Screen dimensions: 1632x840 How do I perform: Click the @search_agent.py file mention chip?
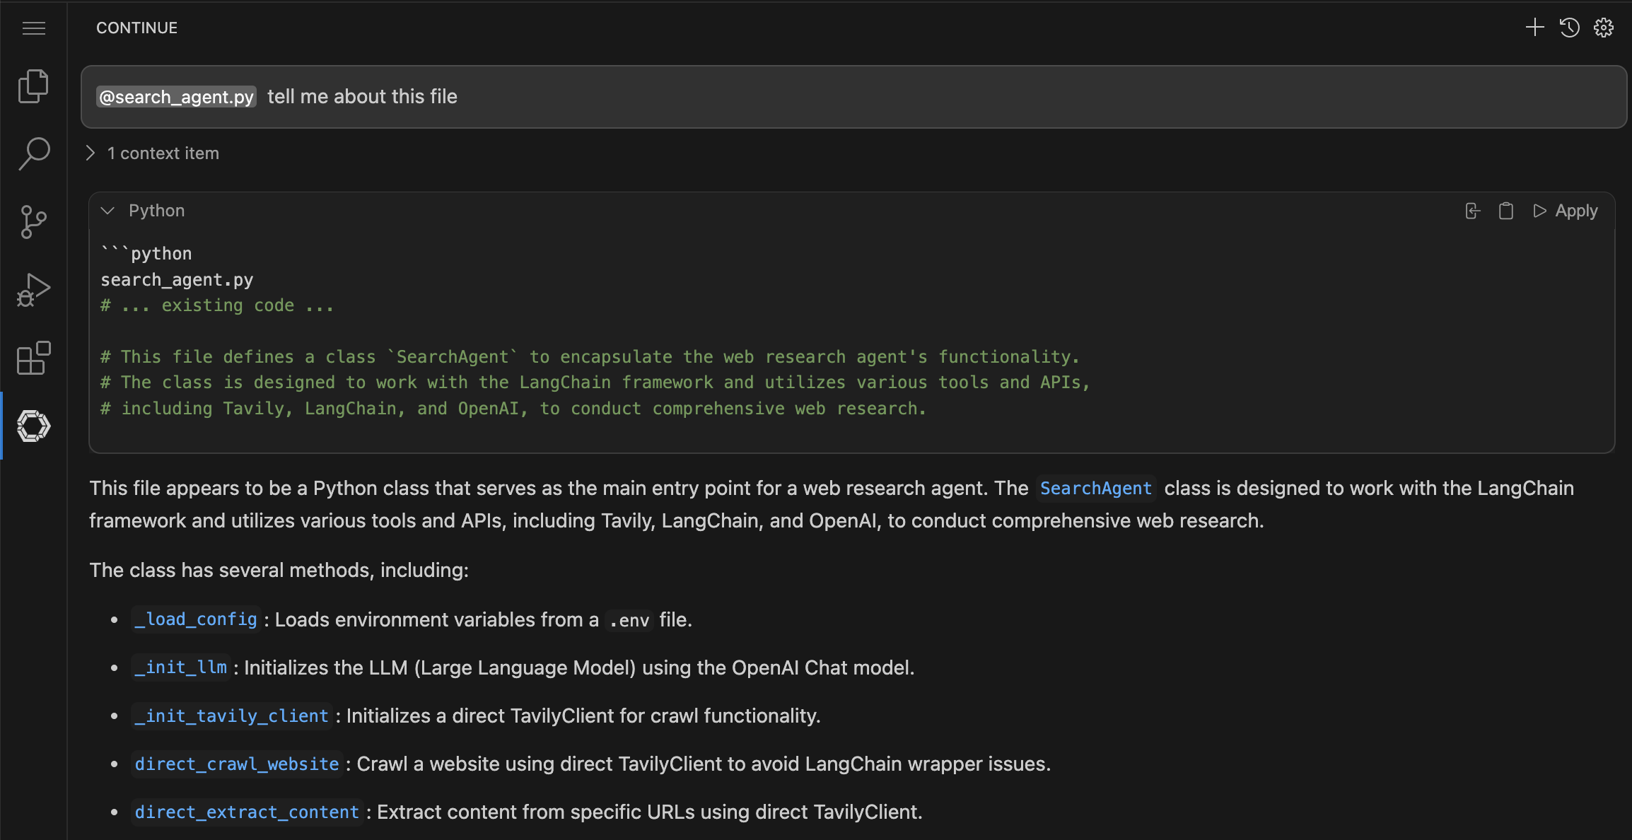[176, 97]
